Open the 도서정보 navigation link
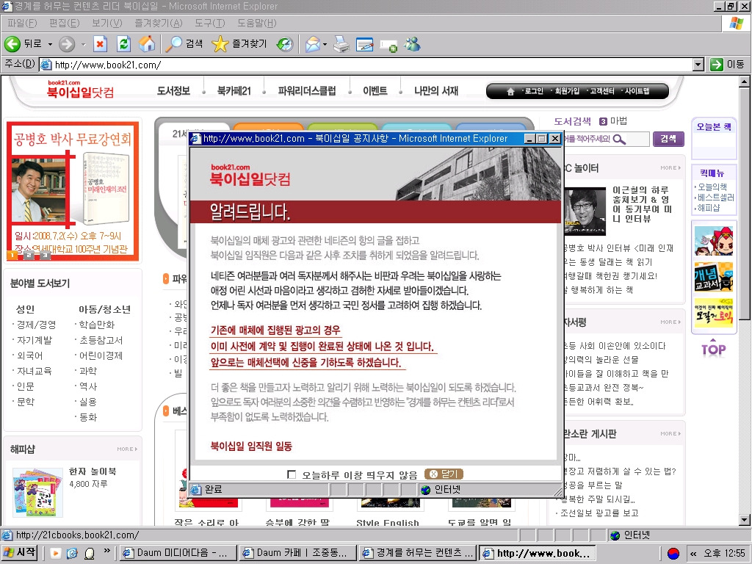This screenshot has height=564, width=752. tap(173, 90)
